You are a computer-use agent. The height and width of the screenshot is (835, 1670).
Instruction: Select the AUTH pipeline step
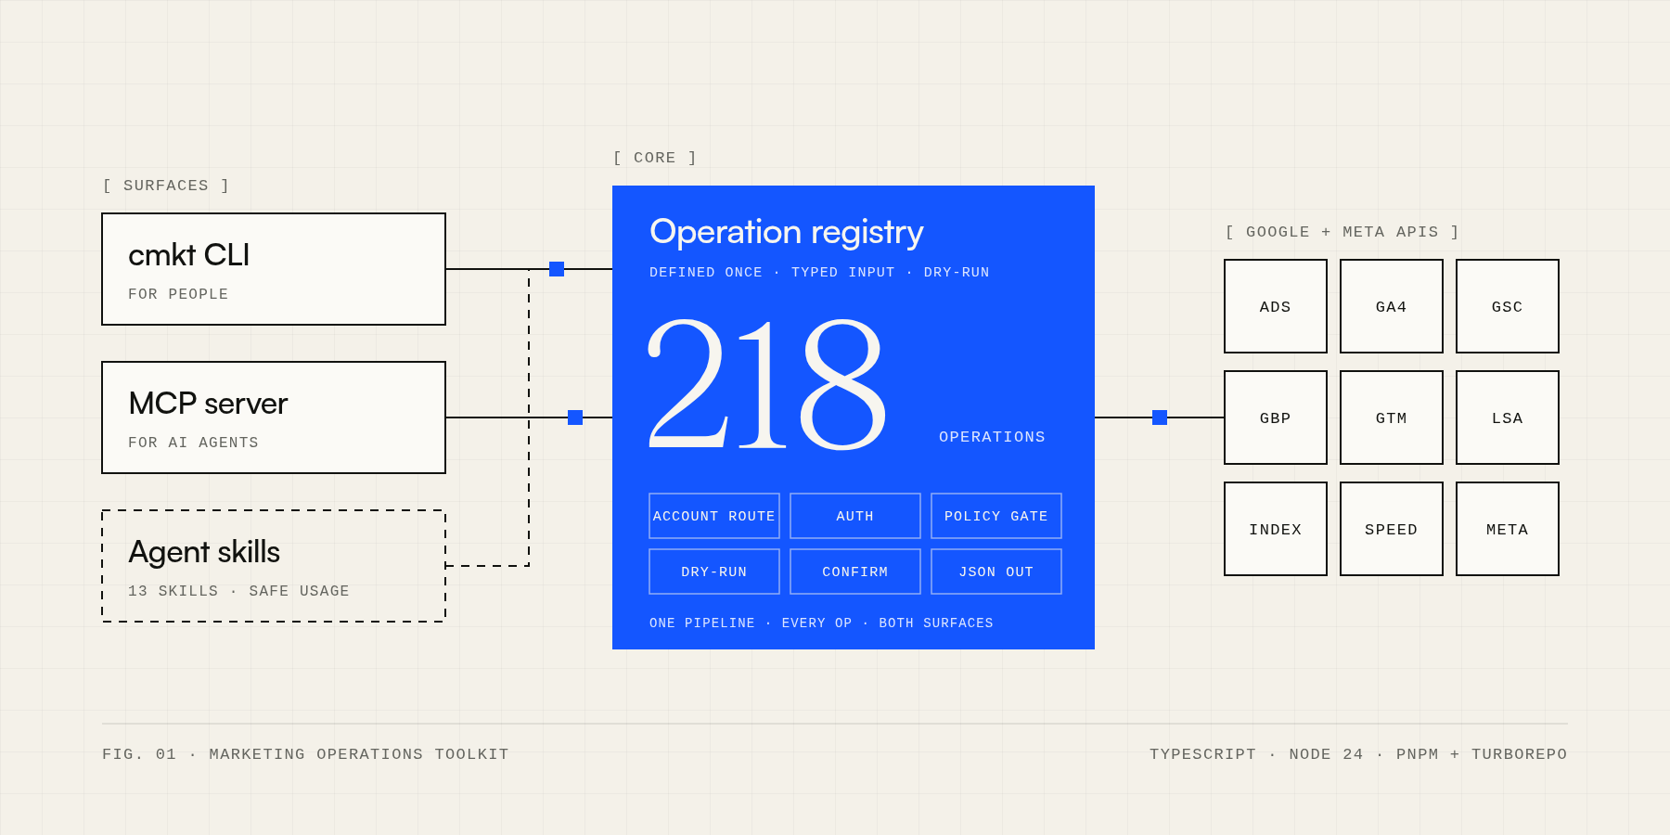855,516
